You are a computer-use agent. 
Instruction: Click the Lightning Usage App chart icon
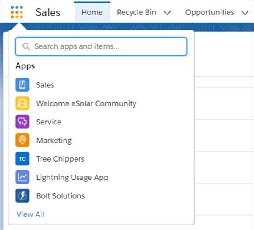[22, 177]
